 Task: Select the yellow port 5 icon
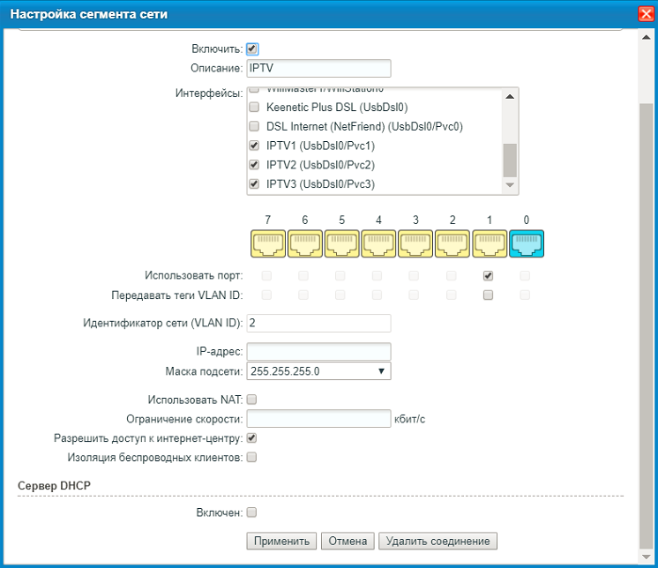coord(340,244)
